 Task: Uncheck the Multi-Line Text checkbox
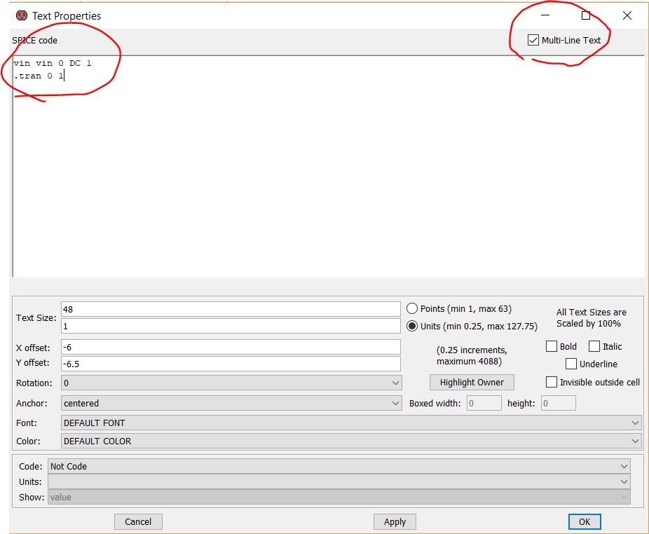tap(533, 40)
